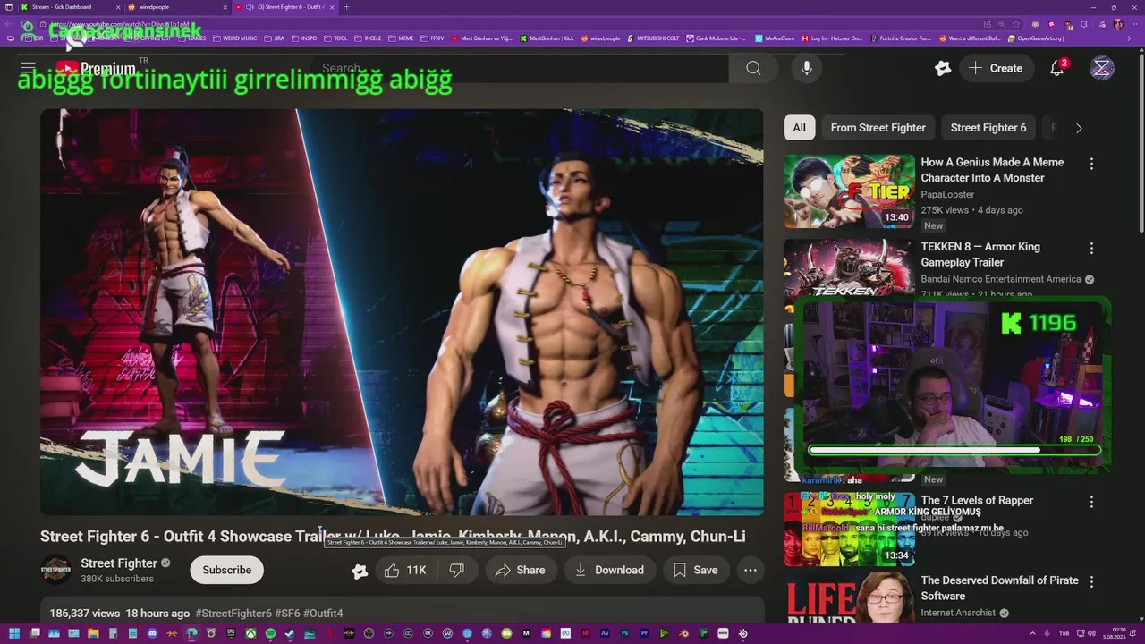Focus the YouTube search field
1145x644 pixels.
519,68
